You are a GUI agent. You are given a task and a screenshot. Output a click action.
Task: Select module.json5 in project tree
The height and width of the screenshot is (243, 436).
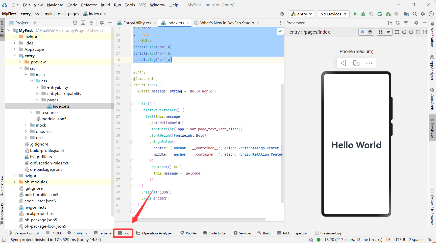pos(54,119)
